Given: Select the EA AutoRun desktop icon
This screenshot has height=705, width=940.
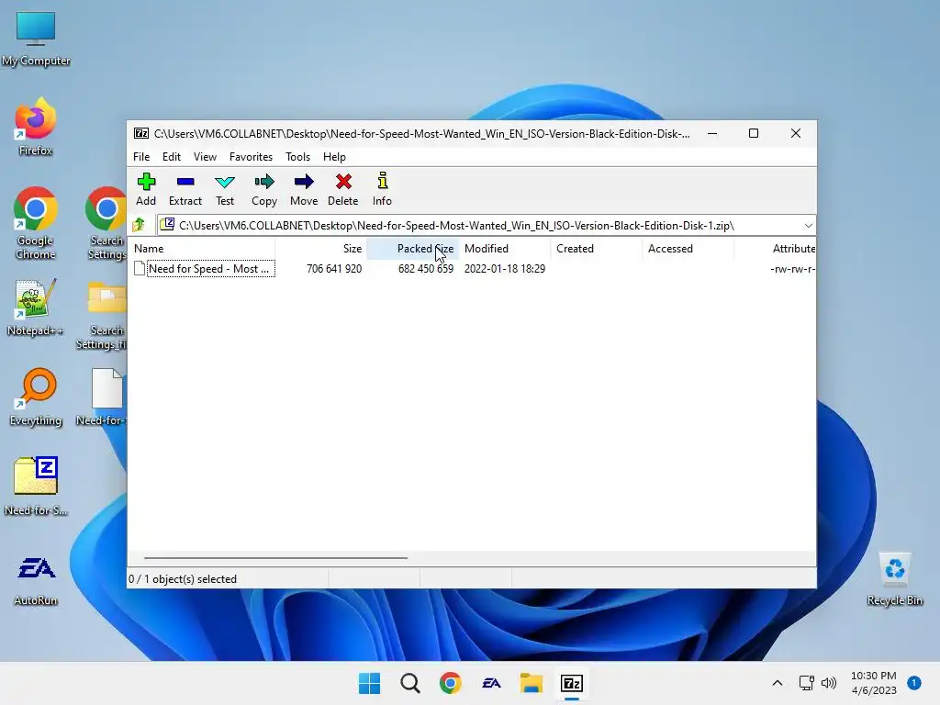Looking at the screenshot, I should 36,580.
